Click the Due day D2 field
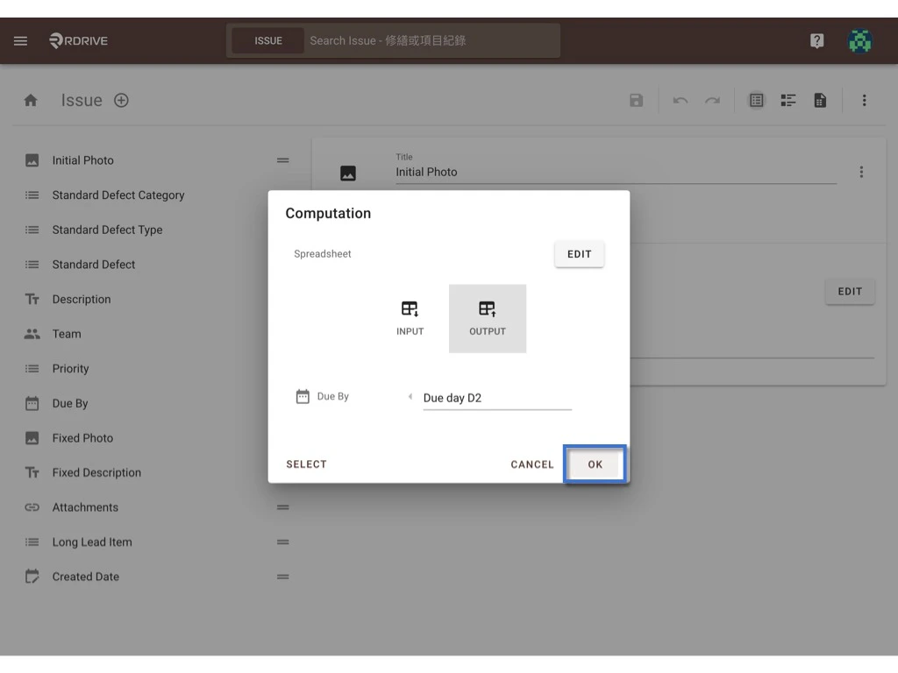Image resolution: width=898 pixels, height=673 pixels. [x=497, y=399]
